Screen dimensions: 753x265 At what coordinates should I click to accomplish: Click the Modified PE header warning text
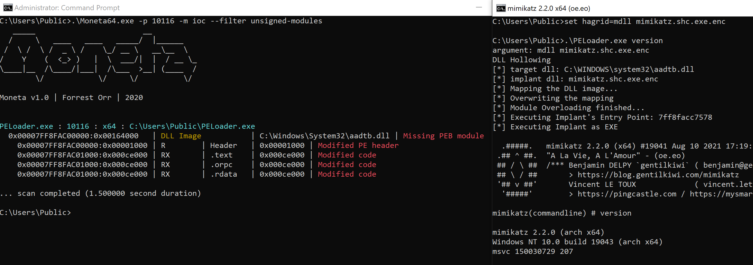coord(358,146)
